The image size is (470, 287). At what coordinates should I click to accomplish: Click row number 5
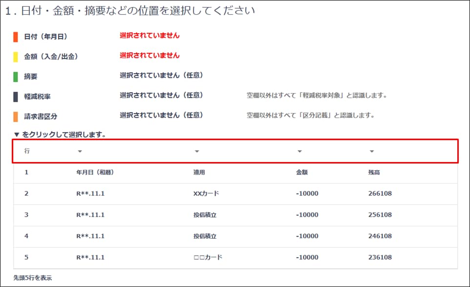pyautogui.click(x=26, y=257)
